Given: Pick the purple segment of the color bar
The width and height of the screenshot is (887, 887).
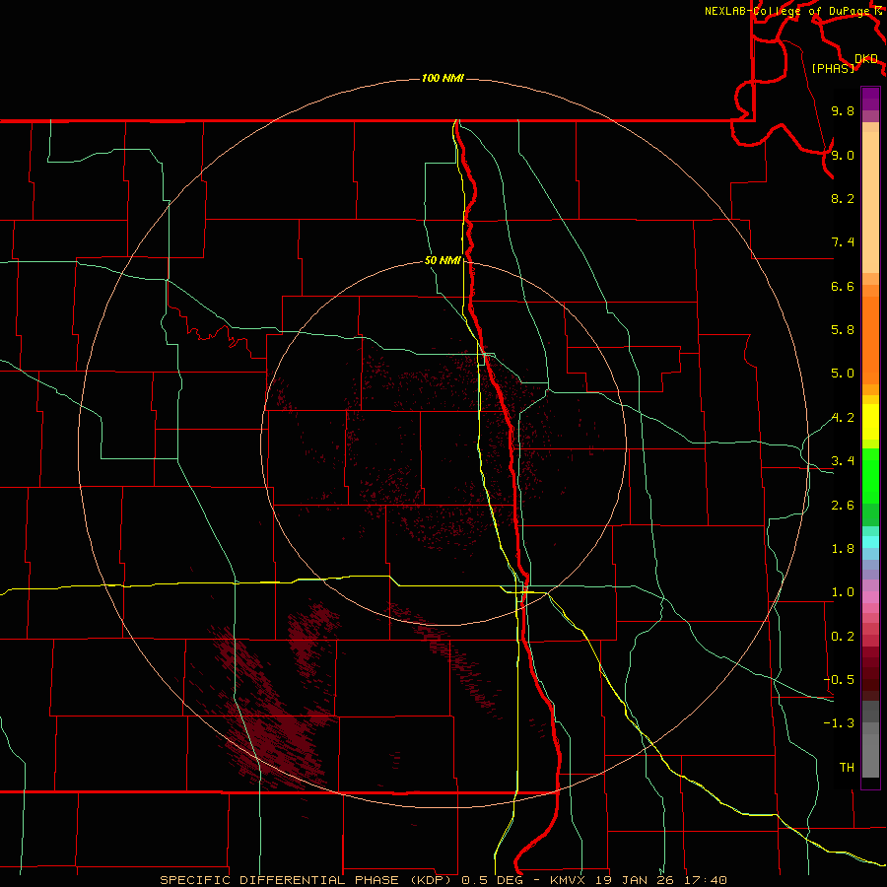Looking at the screenshot, I should tap(870, 99).
